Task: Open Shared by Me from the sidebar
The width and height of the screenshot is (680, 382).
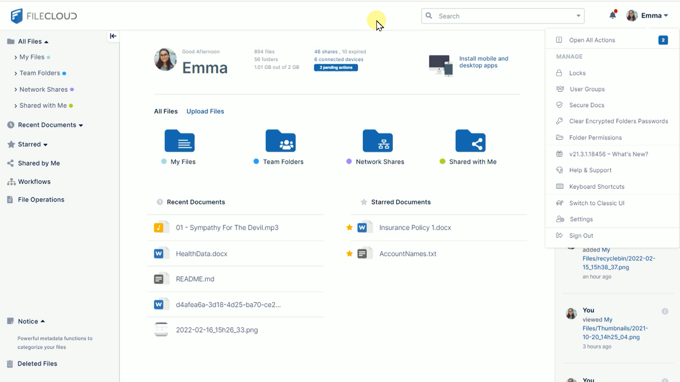Action: coord(39,163)
